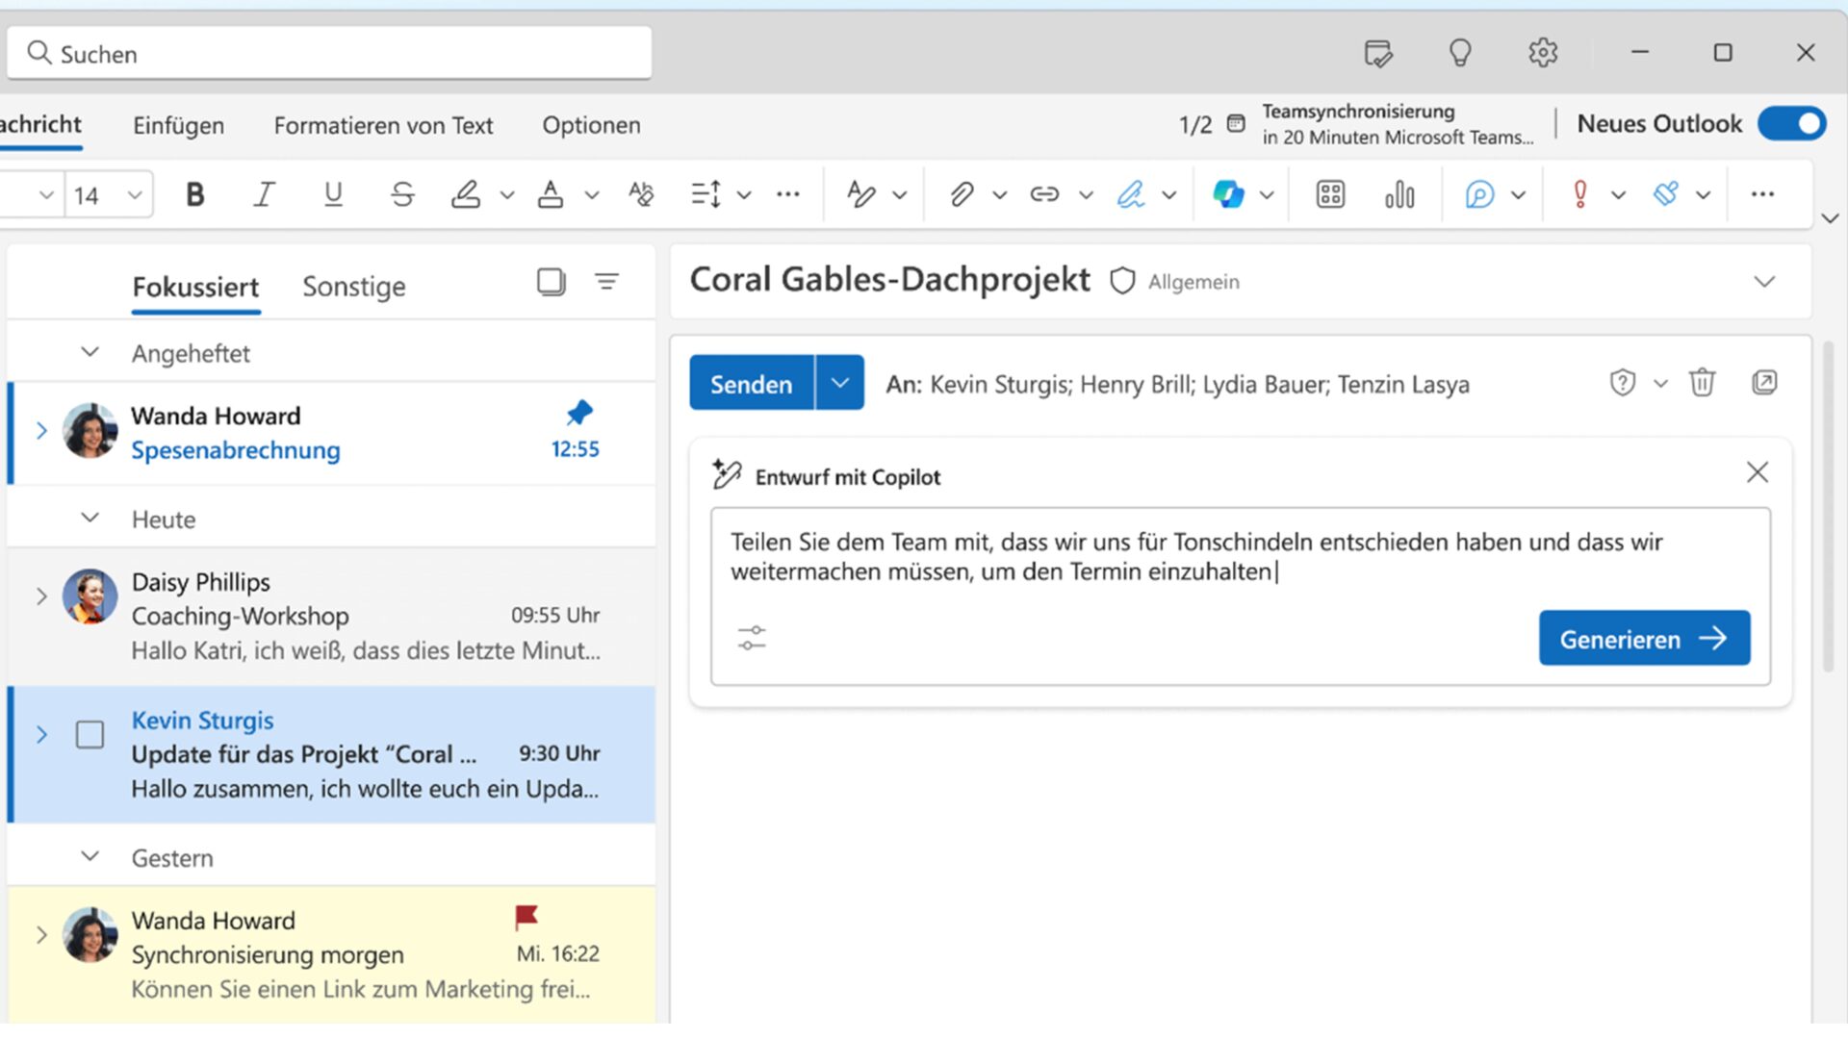Pop out the draft into new window
The width and height of the screenshot is (1848, 1039).
point(1764,383)
